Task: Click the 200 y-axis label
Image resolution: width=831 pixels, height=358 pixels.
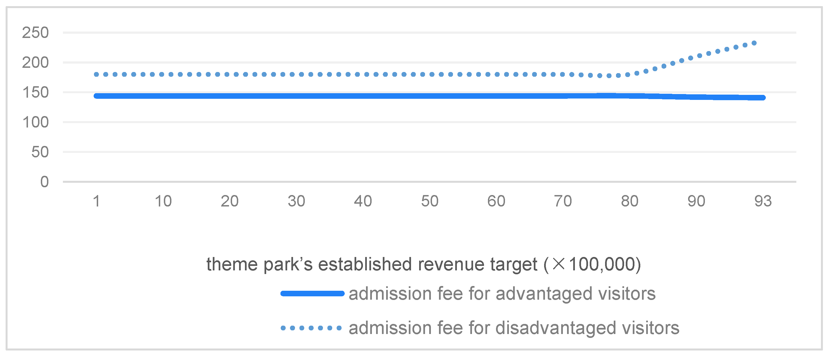Action: (36, 63)
